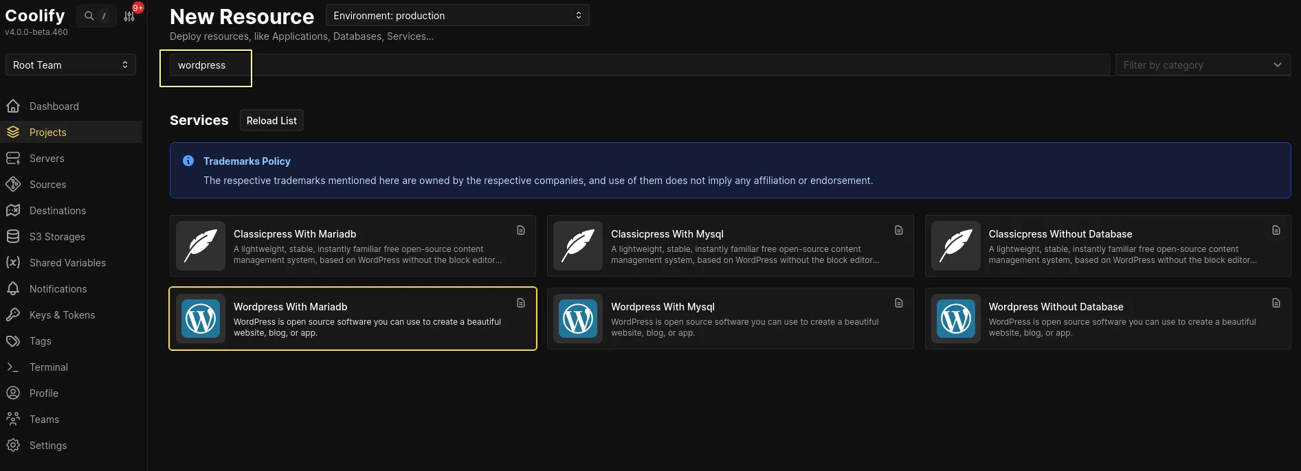Click the Keys & Tokens key icon
Viewport: 1301px width, 471px height.
[13, 315]
